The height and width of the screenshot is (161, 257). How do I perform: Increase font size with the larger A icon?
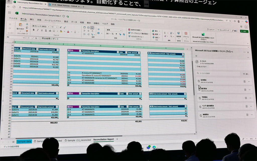pos(61,27)
